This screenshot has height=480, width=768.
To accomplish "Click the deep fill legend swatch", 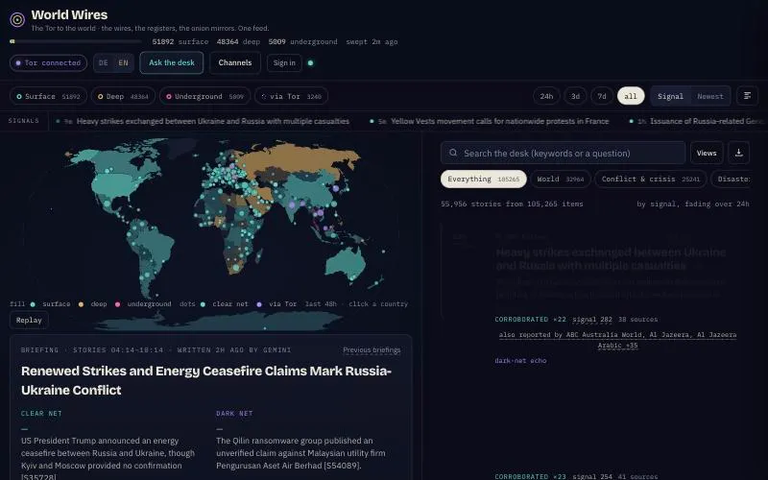I will pyautogui.click(x=81, y=304).
